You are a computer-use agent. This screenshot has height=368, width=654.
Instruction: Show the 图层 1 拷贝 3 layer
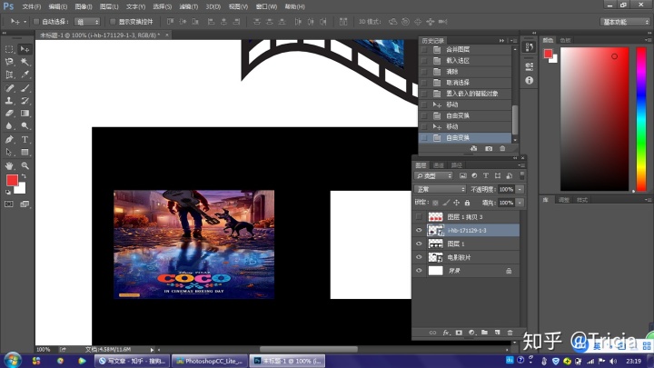click(419, 217)
